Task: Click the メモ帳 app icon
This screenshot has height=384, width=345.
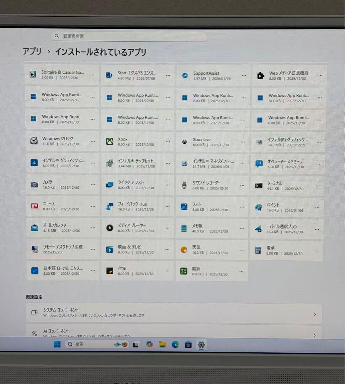Action: 184,228
